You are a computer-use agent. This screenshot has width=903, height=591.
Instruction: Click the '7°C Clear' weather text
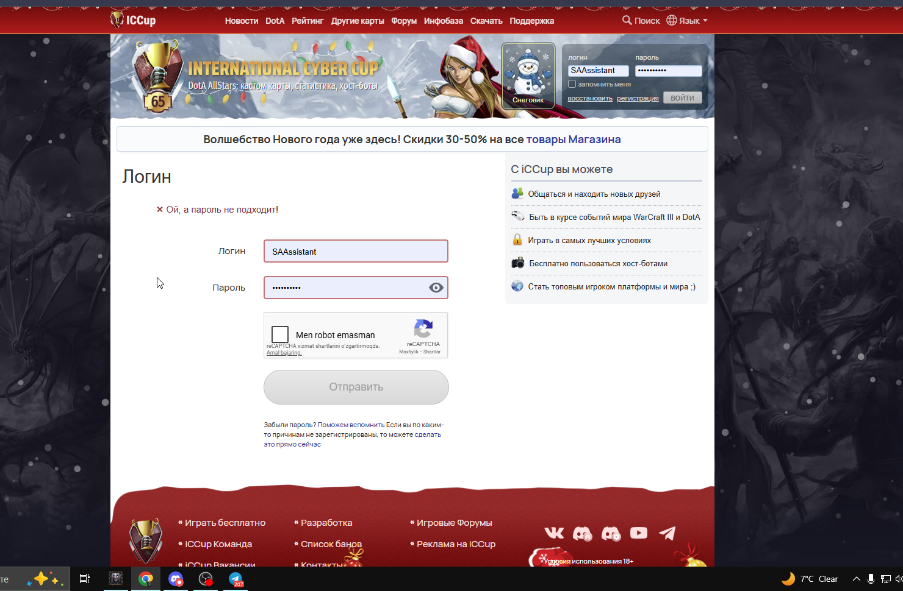point(819,579)
